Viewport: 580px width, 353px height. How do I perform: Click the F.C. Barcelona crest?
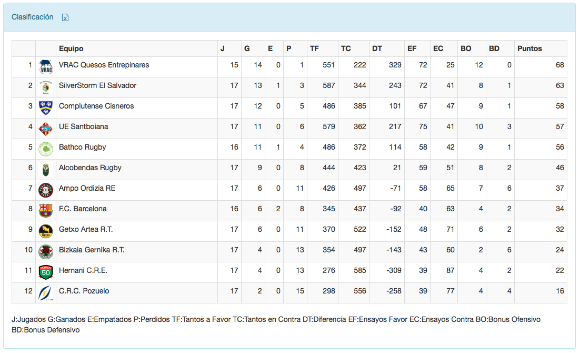[46, 211]
